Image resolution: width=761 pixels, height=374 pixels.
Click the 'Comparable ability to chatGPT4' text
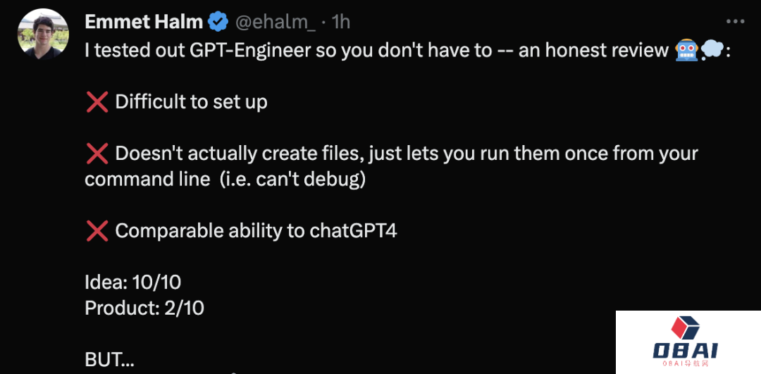point(256,230)
